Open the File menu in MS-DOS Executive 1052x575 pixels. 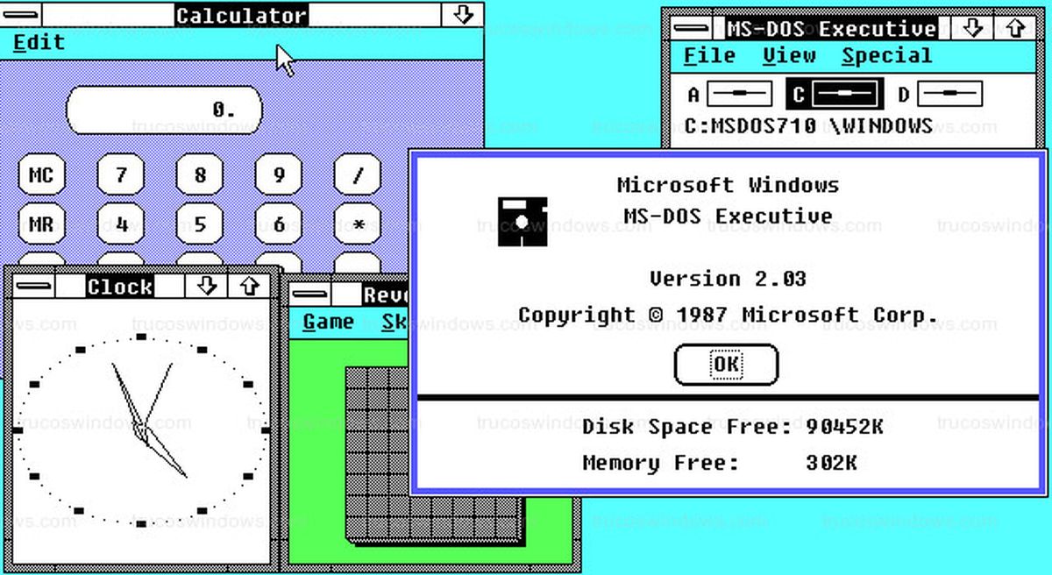point(709,56)
